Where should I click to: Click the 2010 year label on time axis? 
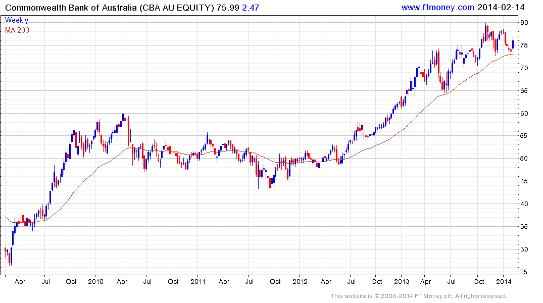coord(95,281)
